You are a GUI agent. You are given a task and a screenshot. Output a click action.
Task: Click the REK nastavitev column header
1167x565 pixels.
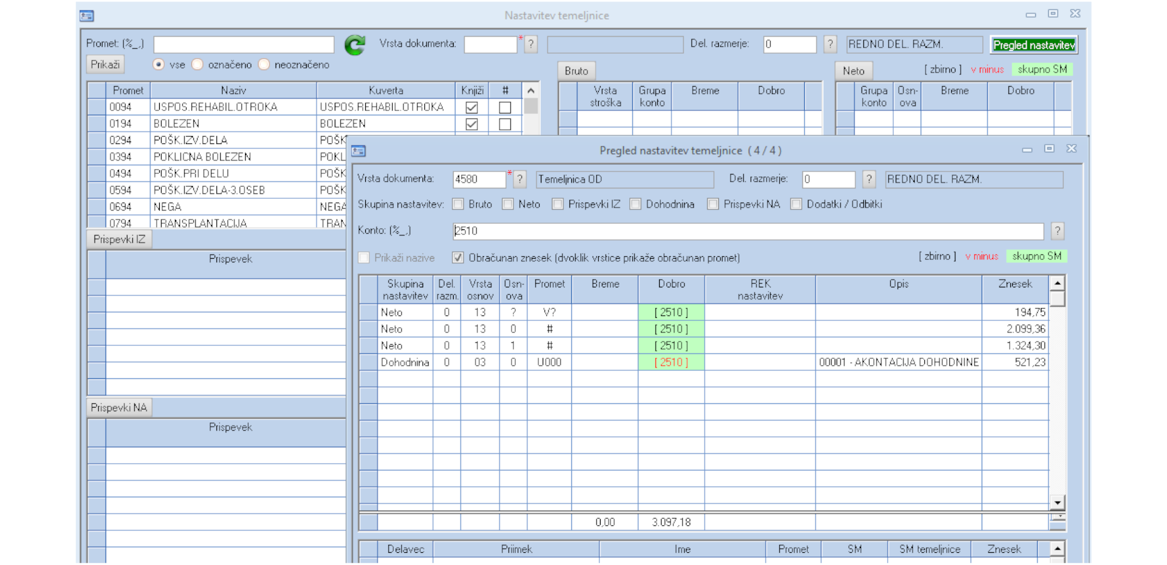[760, 289]
